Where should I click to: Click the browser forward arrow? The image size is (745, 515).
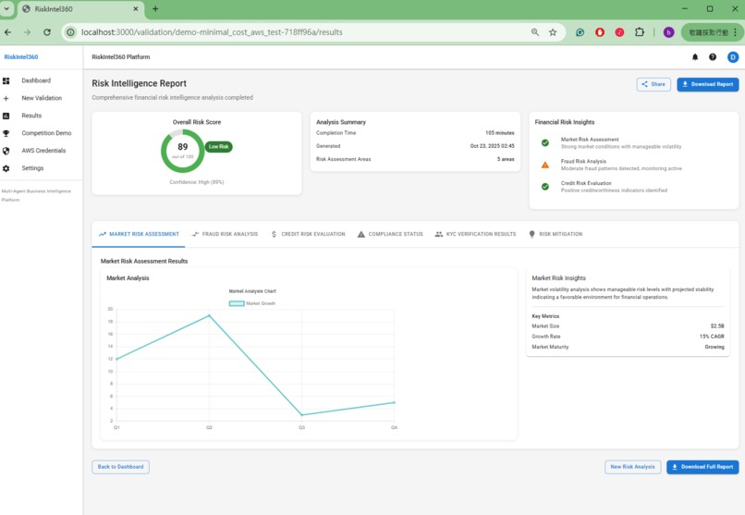[x=27, y=32]
